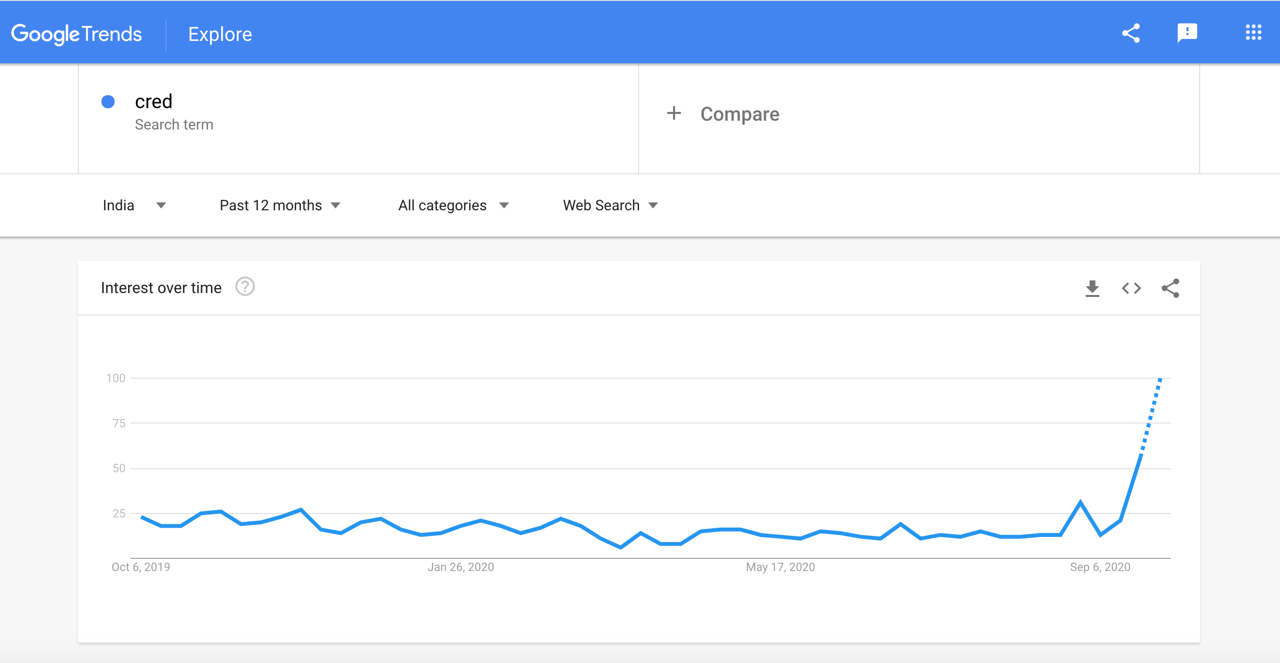
Task: Share the interest over time chart
Action: pos(1170,288)
